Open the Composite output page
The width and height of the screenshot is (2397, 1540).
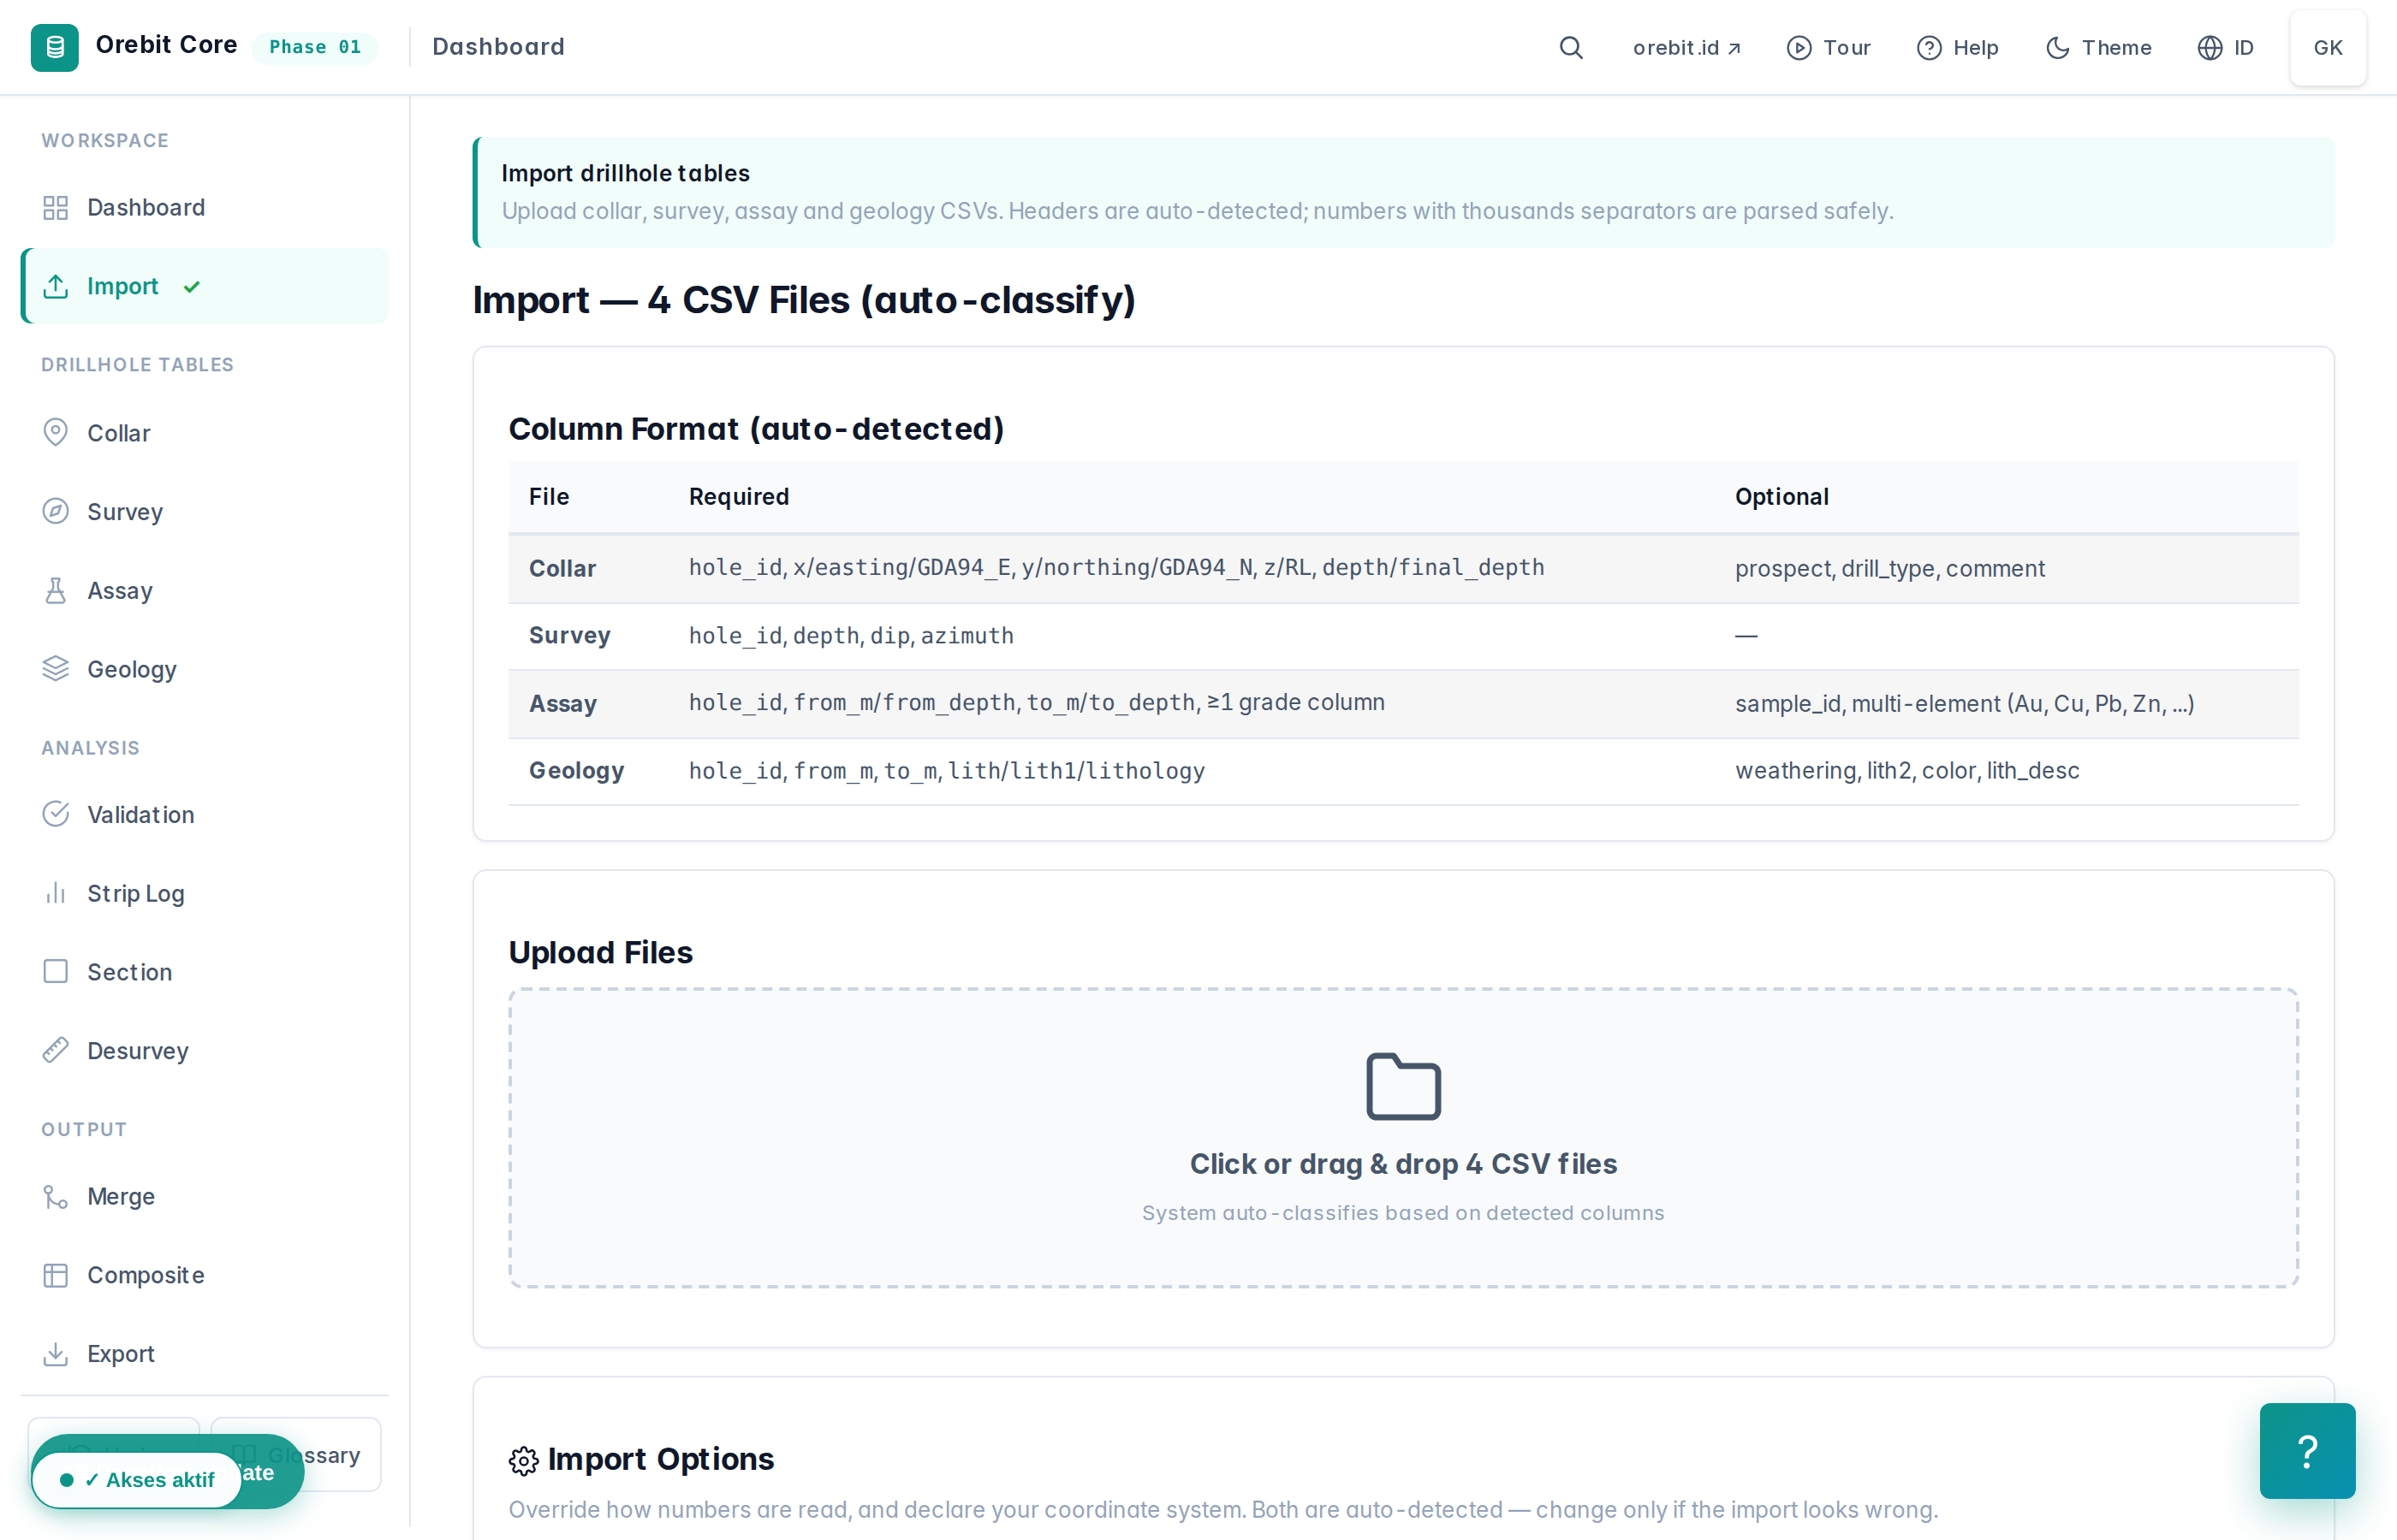(204, 1275)
